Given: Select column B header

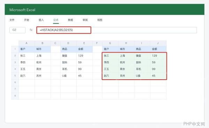Looking at the screenshot, I should click(42, 43).
